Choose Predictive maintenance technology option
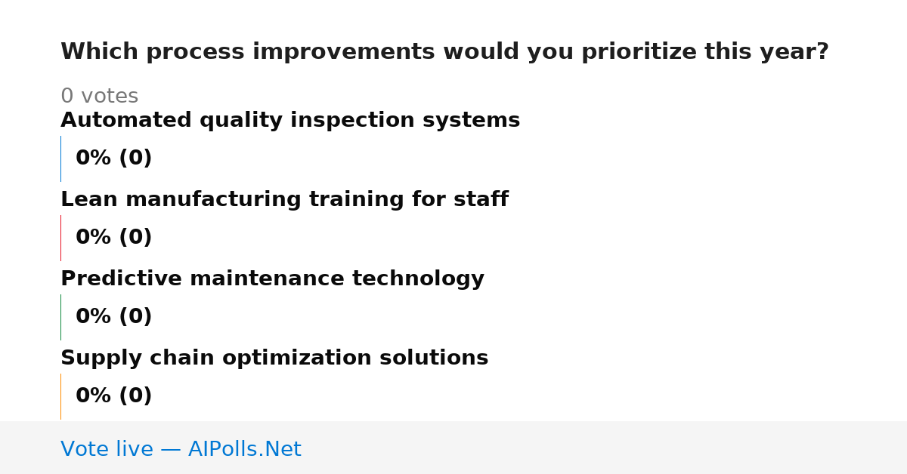 pos(272,279)
